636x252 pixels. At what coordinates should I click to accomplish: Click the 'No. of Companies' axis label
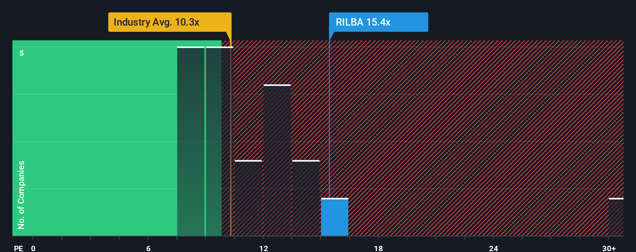coord(21,195)
